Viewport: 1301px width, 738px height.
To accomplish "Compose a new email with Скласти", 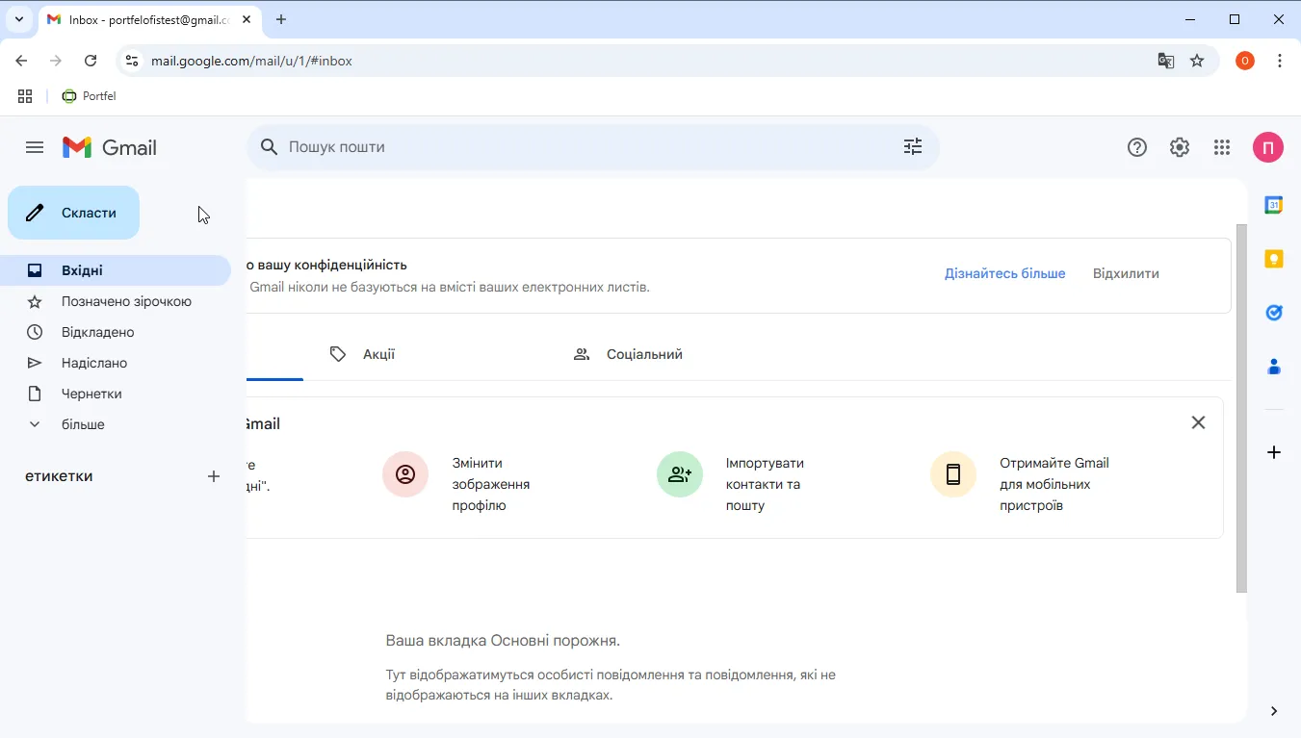I will 74,213.
